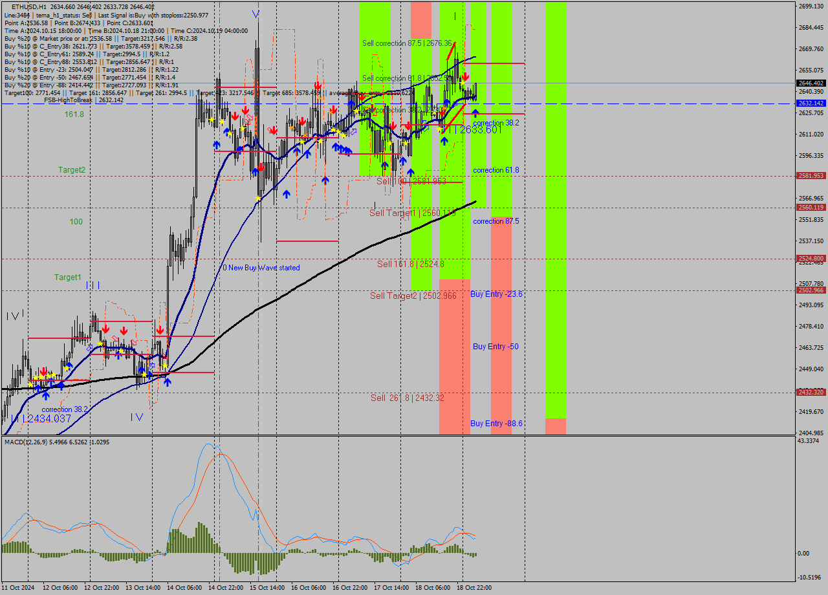828x595 pixels.
Task: Click the 14 Oct 06:00 time label
Action: [184, 588]
